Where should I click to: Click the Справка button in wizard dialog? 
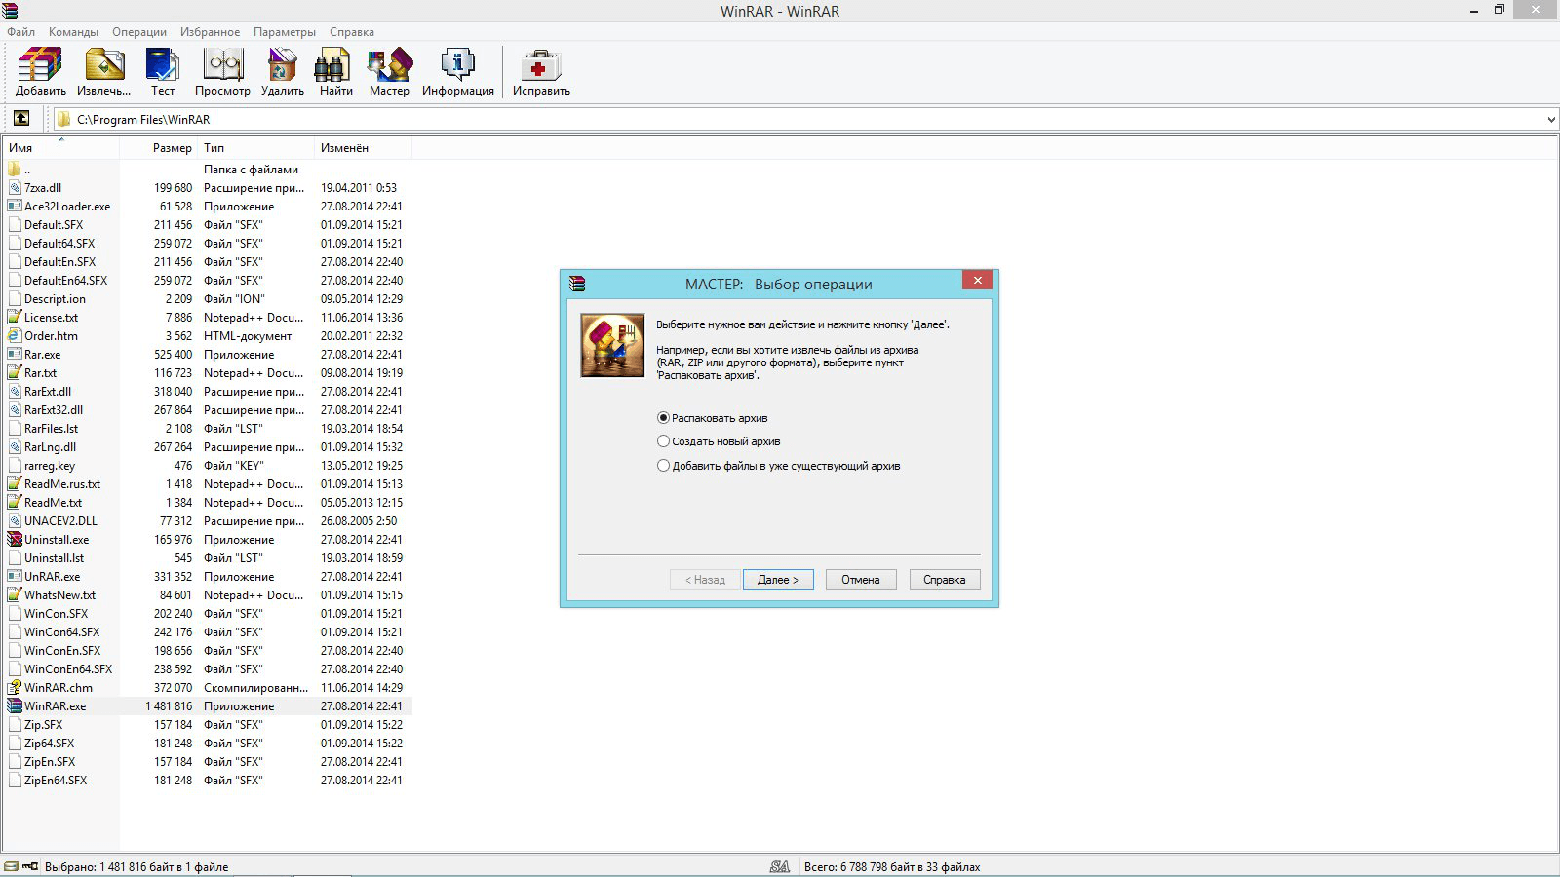tap(945, 580)
